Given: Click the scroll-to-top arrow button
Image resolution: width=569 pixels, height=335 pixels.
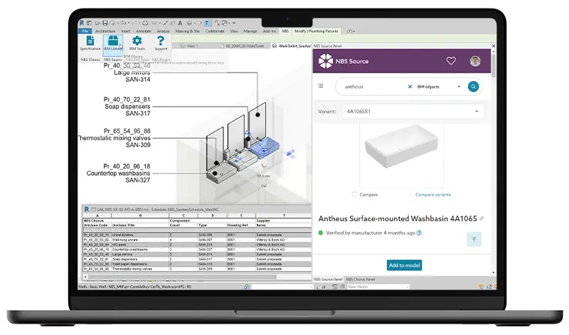Looking at the screenshot, I should (x=474, y=239).
